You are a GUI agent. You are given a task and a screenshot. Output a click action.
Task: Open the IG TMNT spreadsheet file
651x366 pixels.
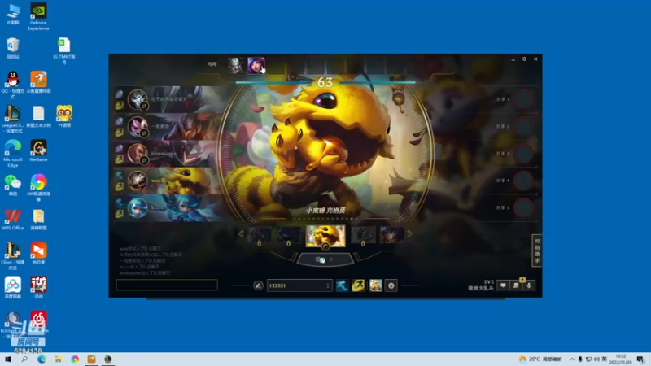pyautogui.click(x=64, y=50)
